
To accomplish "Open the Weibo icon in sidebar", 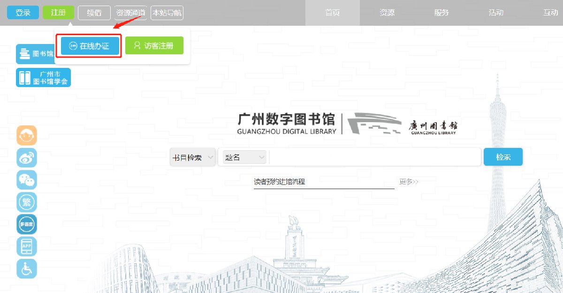I will point(27,158).
